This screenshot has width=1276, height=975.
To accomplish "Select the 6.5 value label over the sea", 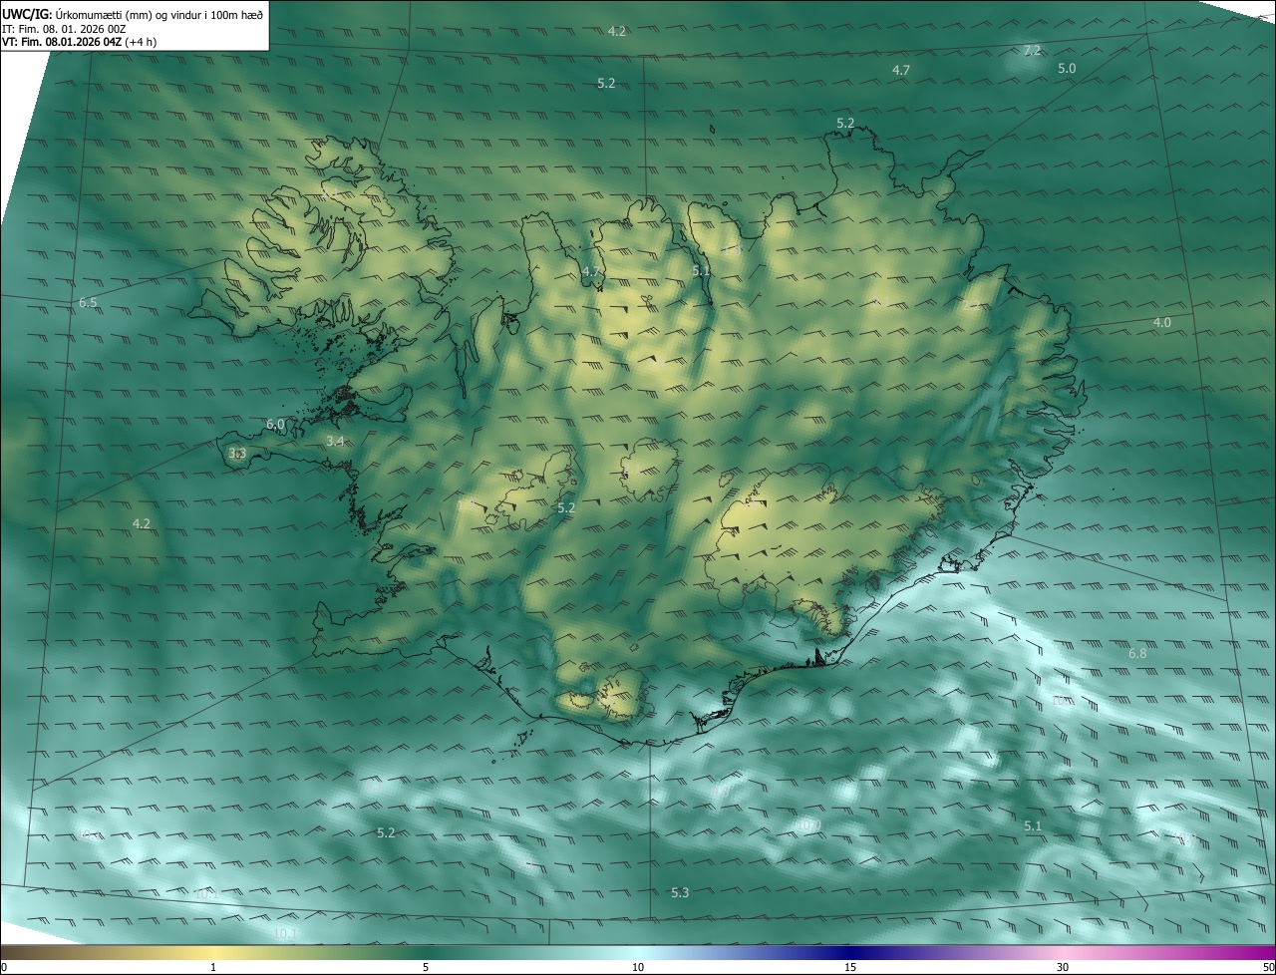I will (88, 302).
